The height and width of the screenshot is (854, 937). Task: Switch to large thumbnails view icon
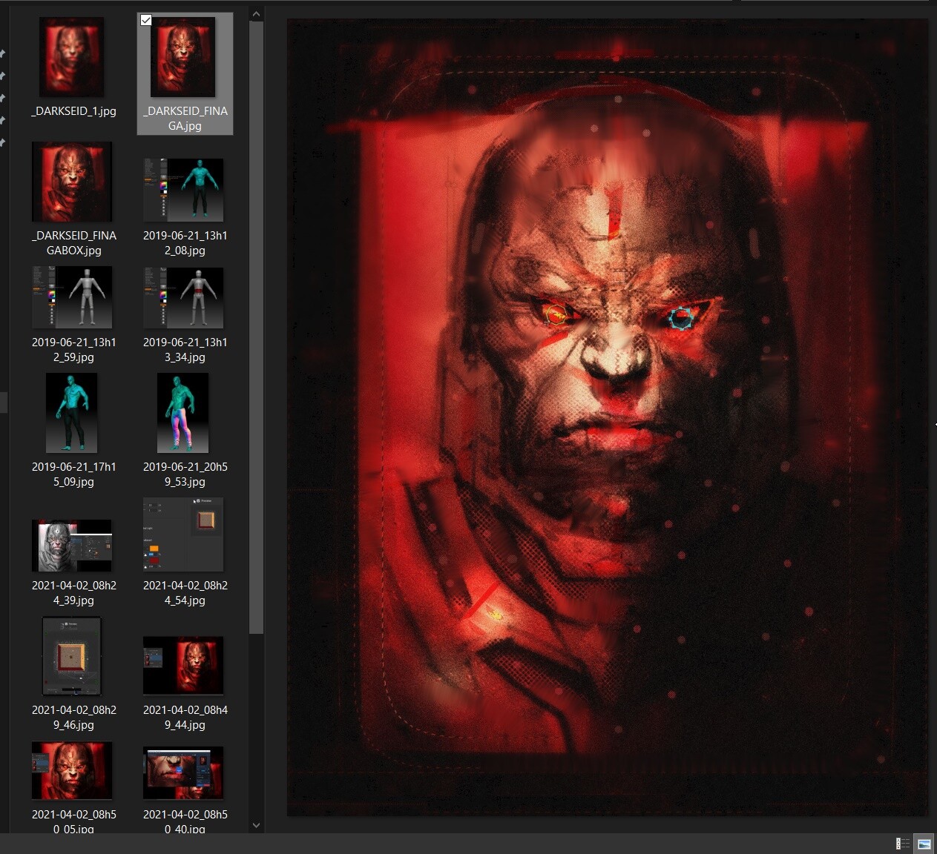coord(924,844)
